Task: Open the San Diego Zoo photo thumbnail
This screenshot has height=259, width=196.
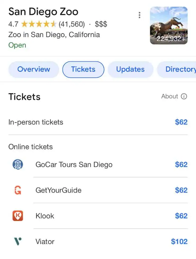Action: click(x=169, y=25)
